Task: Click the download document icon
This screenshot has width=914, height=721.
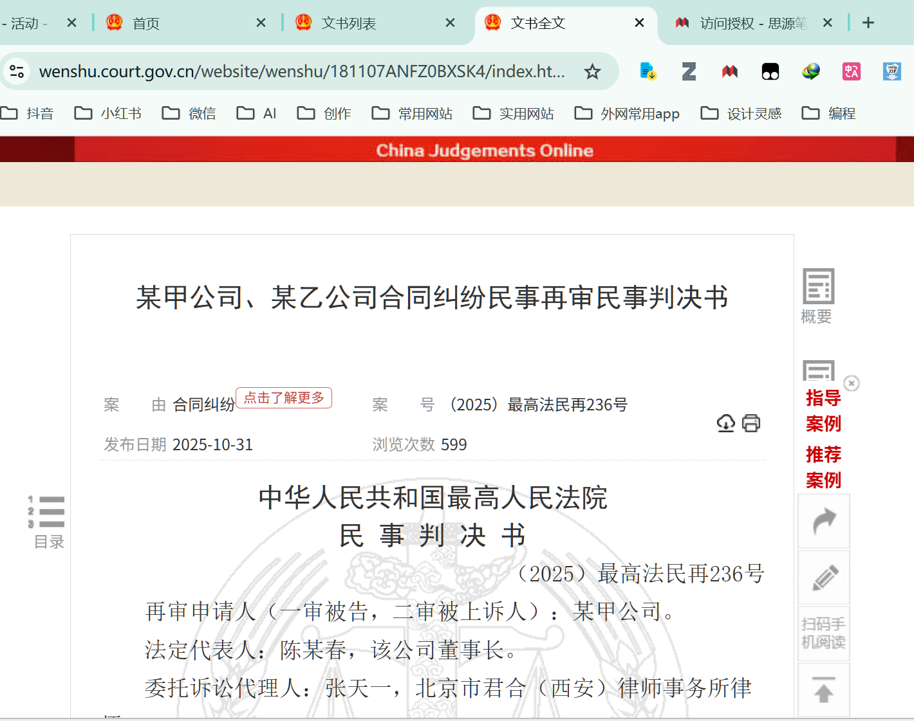Action: pyautogui.click(x=725, y=423)
